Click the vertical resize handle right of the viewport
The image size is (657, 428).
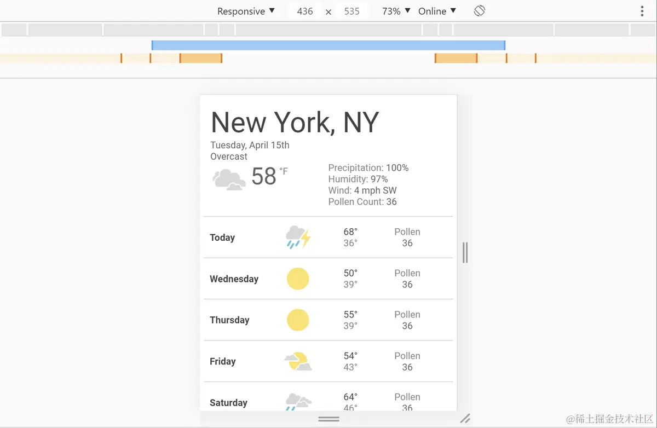465,252
